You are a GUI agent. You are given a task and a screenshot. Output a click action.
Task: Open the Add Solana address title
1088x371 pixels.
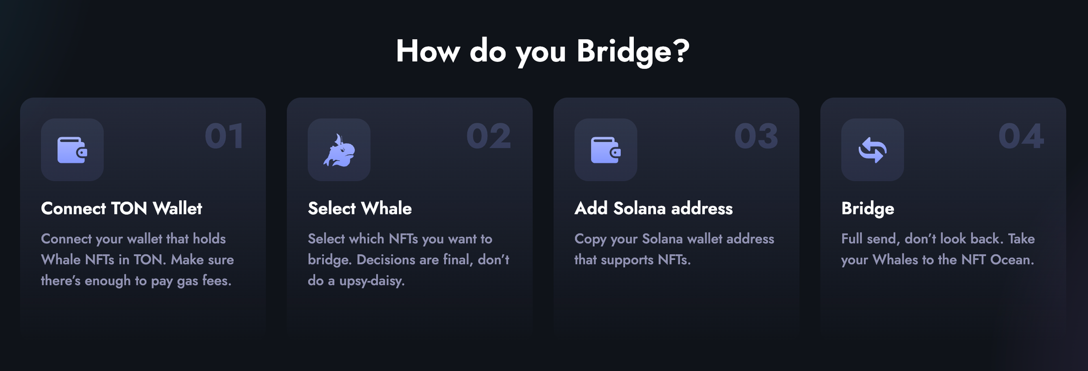click(x=653, y=209)
